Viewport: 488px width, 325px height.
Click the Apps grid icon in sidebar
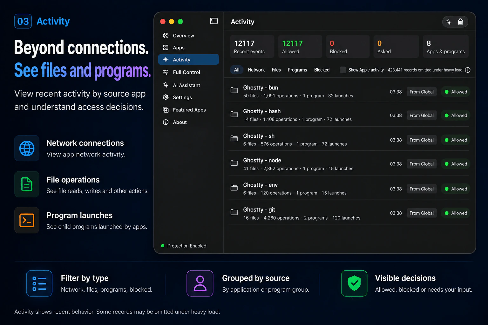166,48
